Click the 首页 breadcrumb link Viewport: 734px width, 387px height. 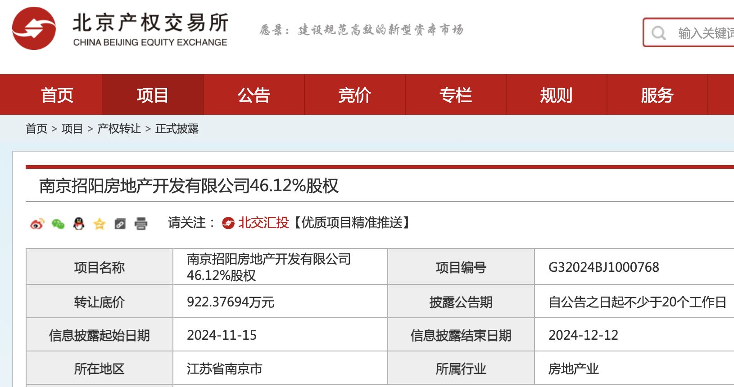(36, 129)
